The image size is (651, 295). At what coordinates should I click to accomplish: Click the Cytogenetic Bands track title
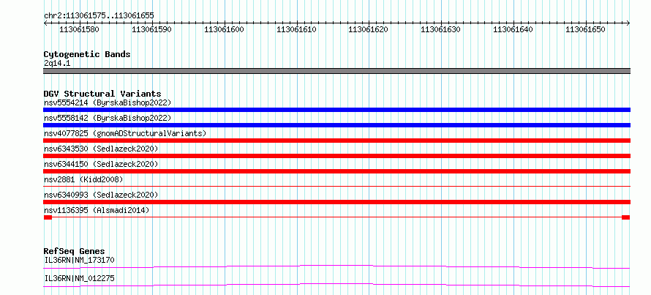(x=87, y=54)
